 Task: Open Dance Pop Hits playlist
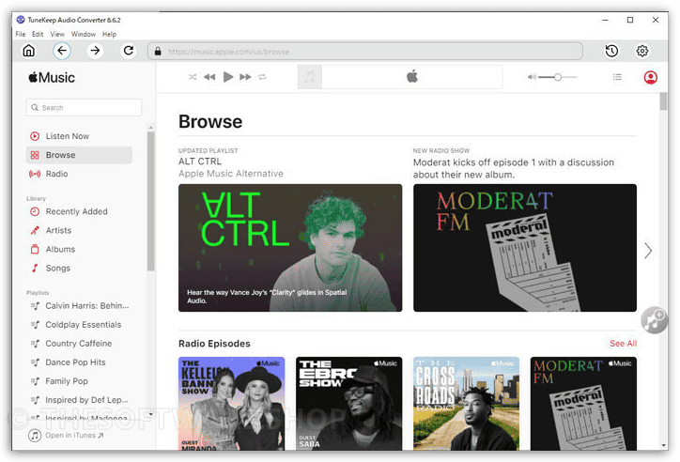(x=69, y=362)
